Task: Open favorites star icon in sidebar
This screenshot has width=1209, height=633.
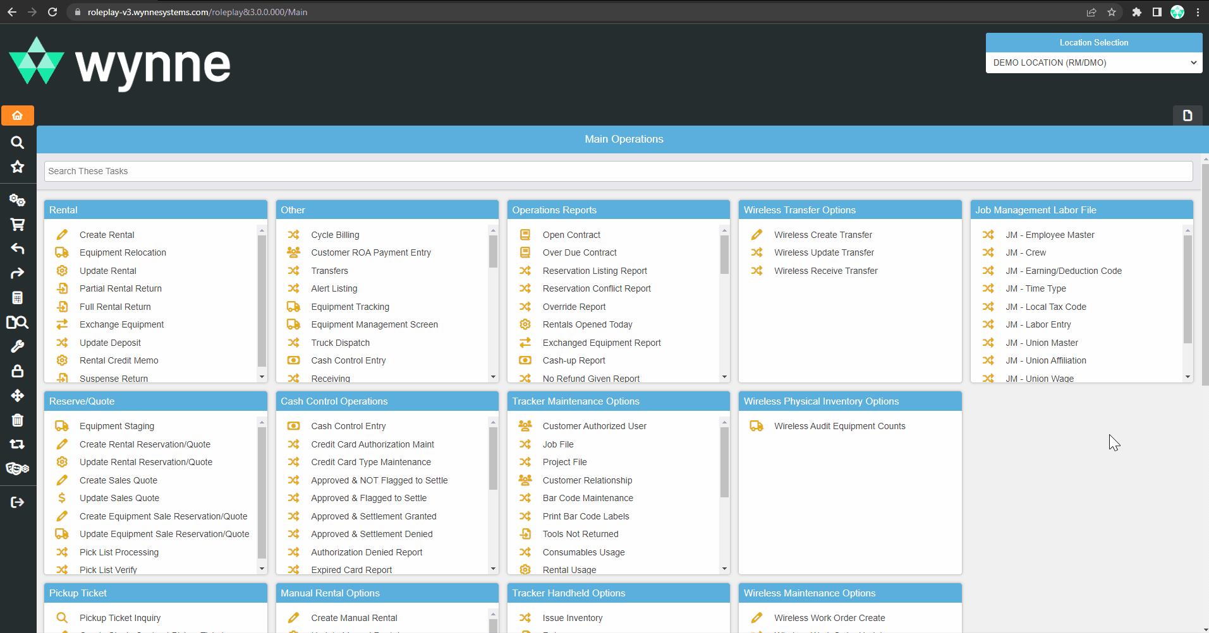Action: click(x=18, y=167)
